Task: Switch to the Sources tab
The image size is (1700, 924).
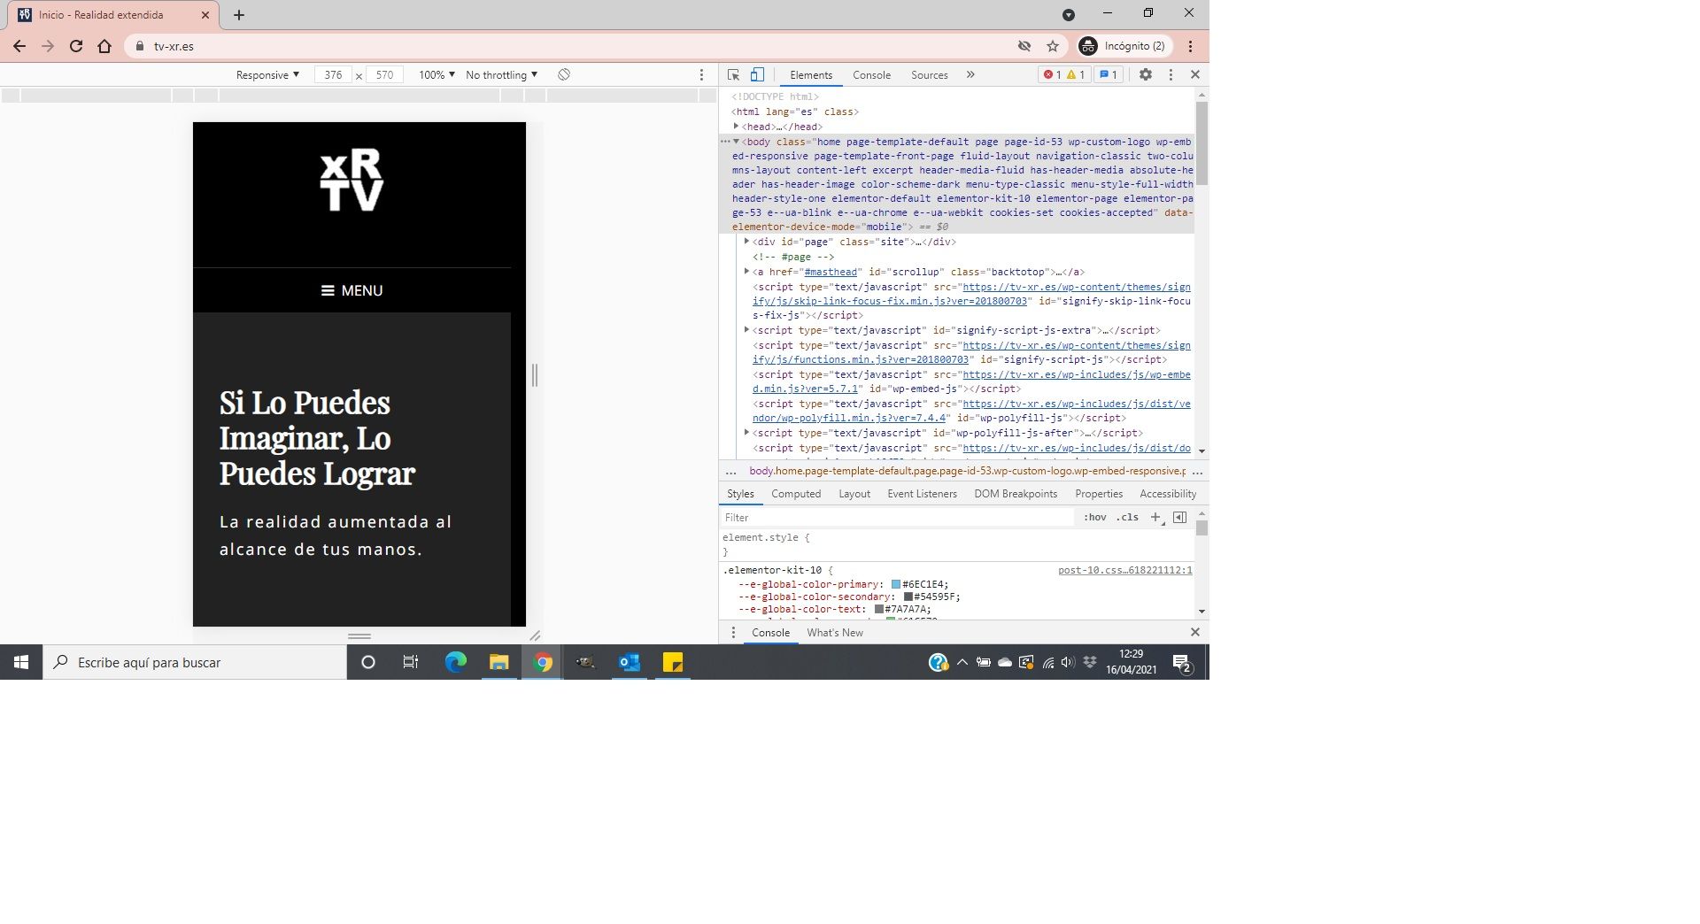Action: [930, 75]
